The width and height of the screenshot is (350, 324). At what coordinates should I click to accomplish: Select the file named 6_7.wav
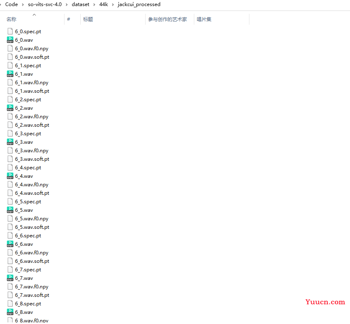click(24, 278)
